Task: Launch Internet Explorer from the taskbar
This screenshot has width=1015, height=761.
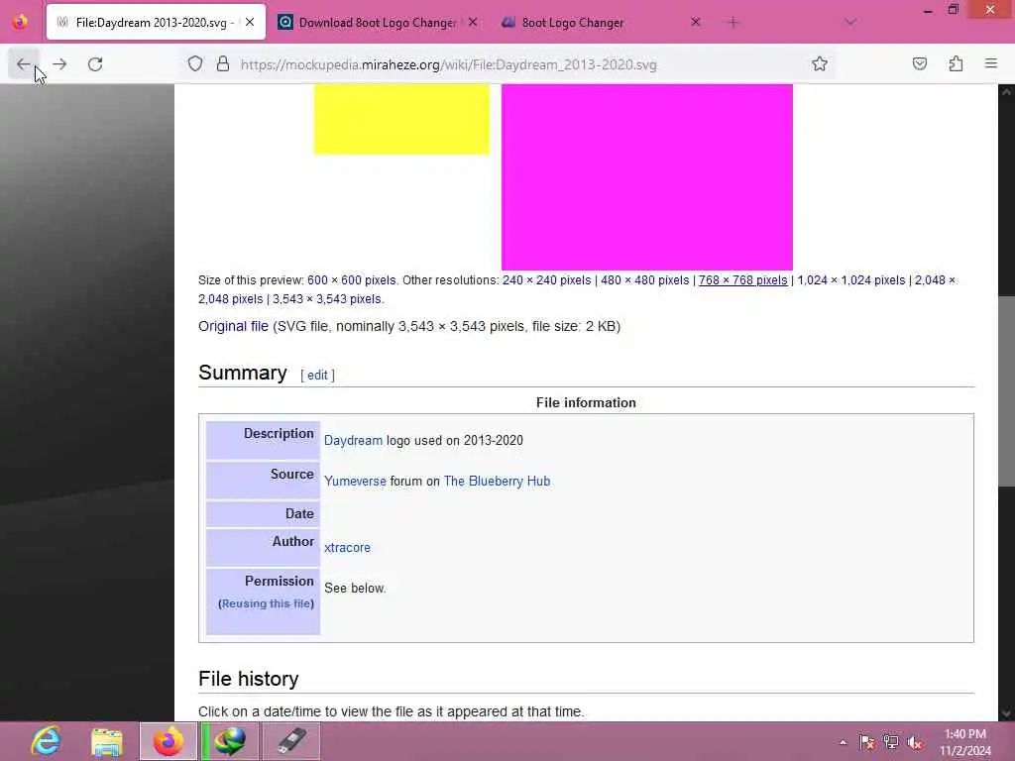Action: (x=46, y=741)
